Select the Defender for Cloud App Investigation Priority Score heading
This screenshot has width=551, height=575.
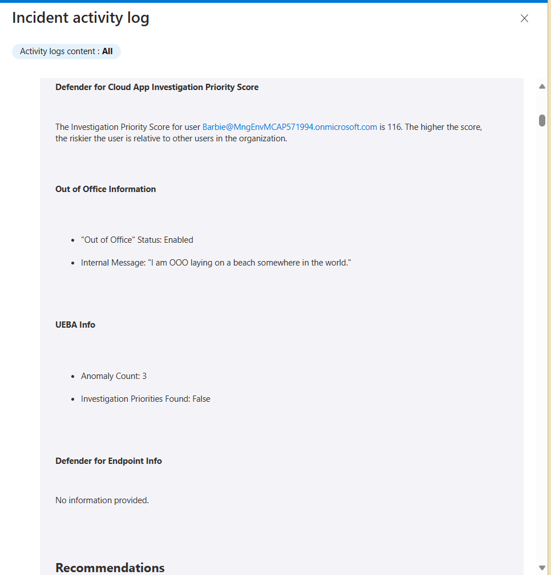click(x=157, y=87)
